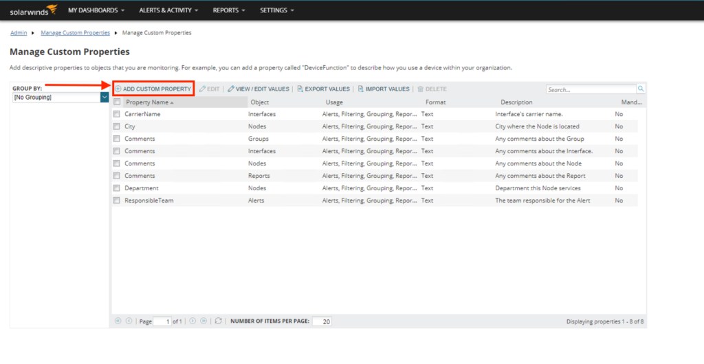Jump to last page arrow icon
This screenshot has height=364, width=704.
203,321
